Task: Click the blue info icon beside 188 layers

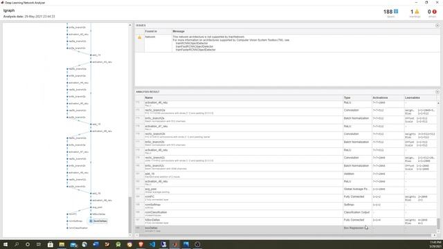Action: point(396,12)
